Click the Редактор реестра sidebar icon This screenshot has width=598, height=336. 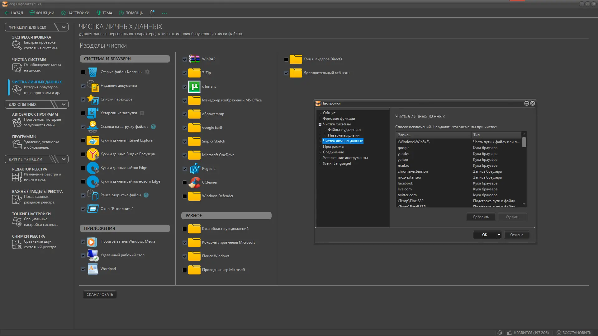tap(17, 177)
